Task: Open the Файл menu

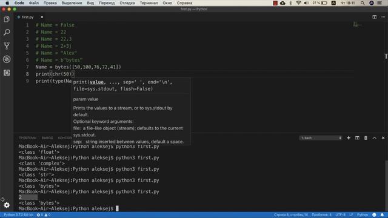Action: 34,3
